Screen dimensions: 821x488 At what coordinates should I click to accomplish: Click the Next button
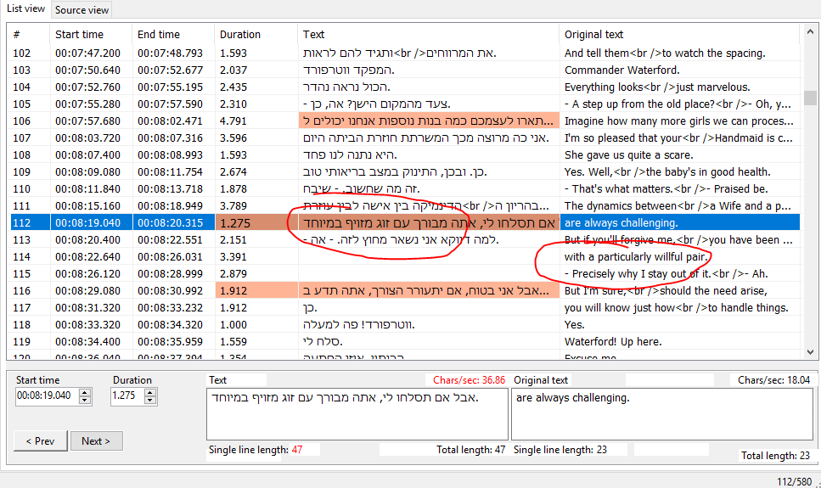96,440
